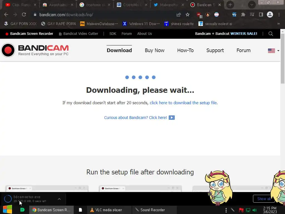Screen dimensions: 285x214
Task: Open the striped flag extension icon
Action: pyautogui.click(x=217, y=14)
